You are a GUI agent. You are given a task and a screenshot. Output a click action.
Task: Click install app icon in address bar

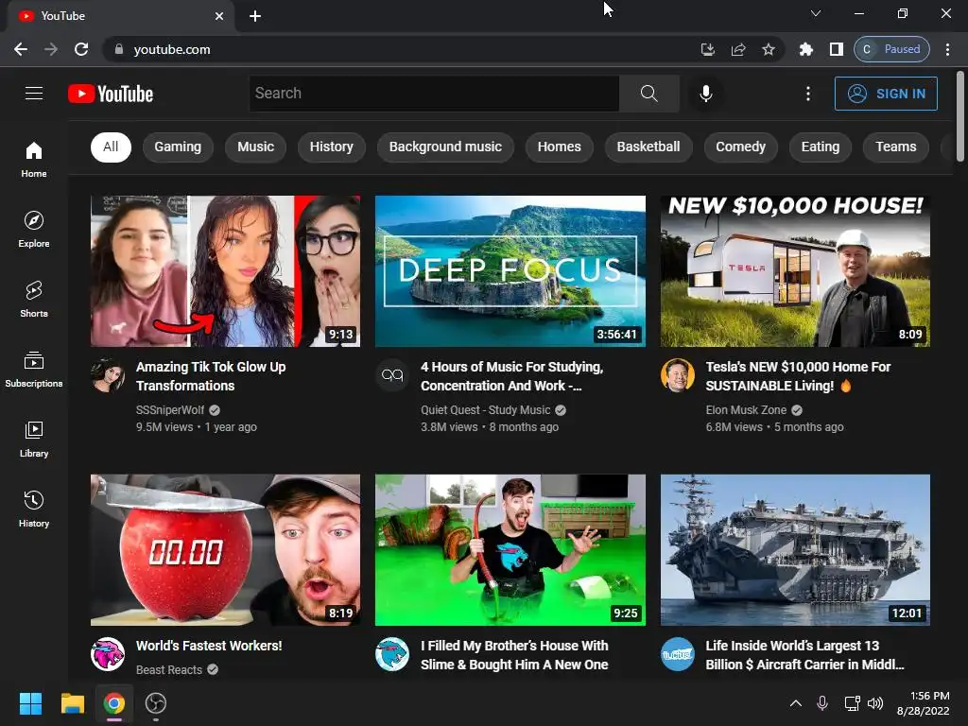pyautogui.click(x=707, y=49)
